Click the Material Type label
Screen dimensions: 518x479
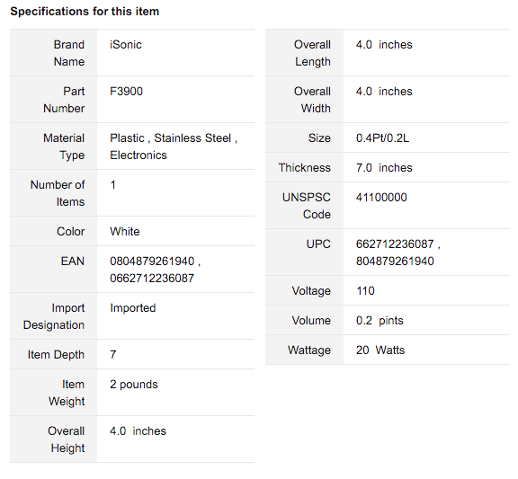[64, 146]
